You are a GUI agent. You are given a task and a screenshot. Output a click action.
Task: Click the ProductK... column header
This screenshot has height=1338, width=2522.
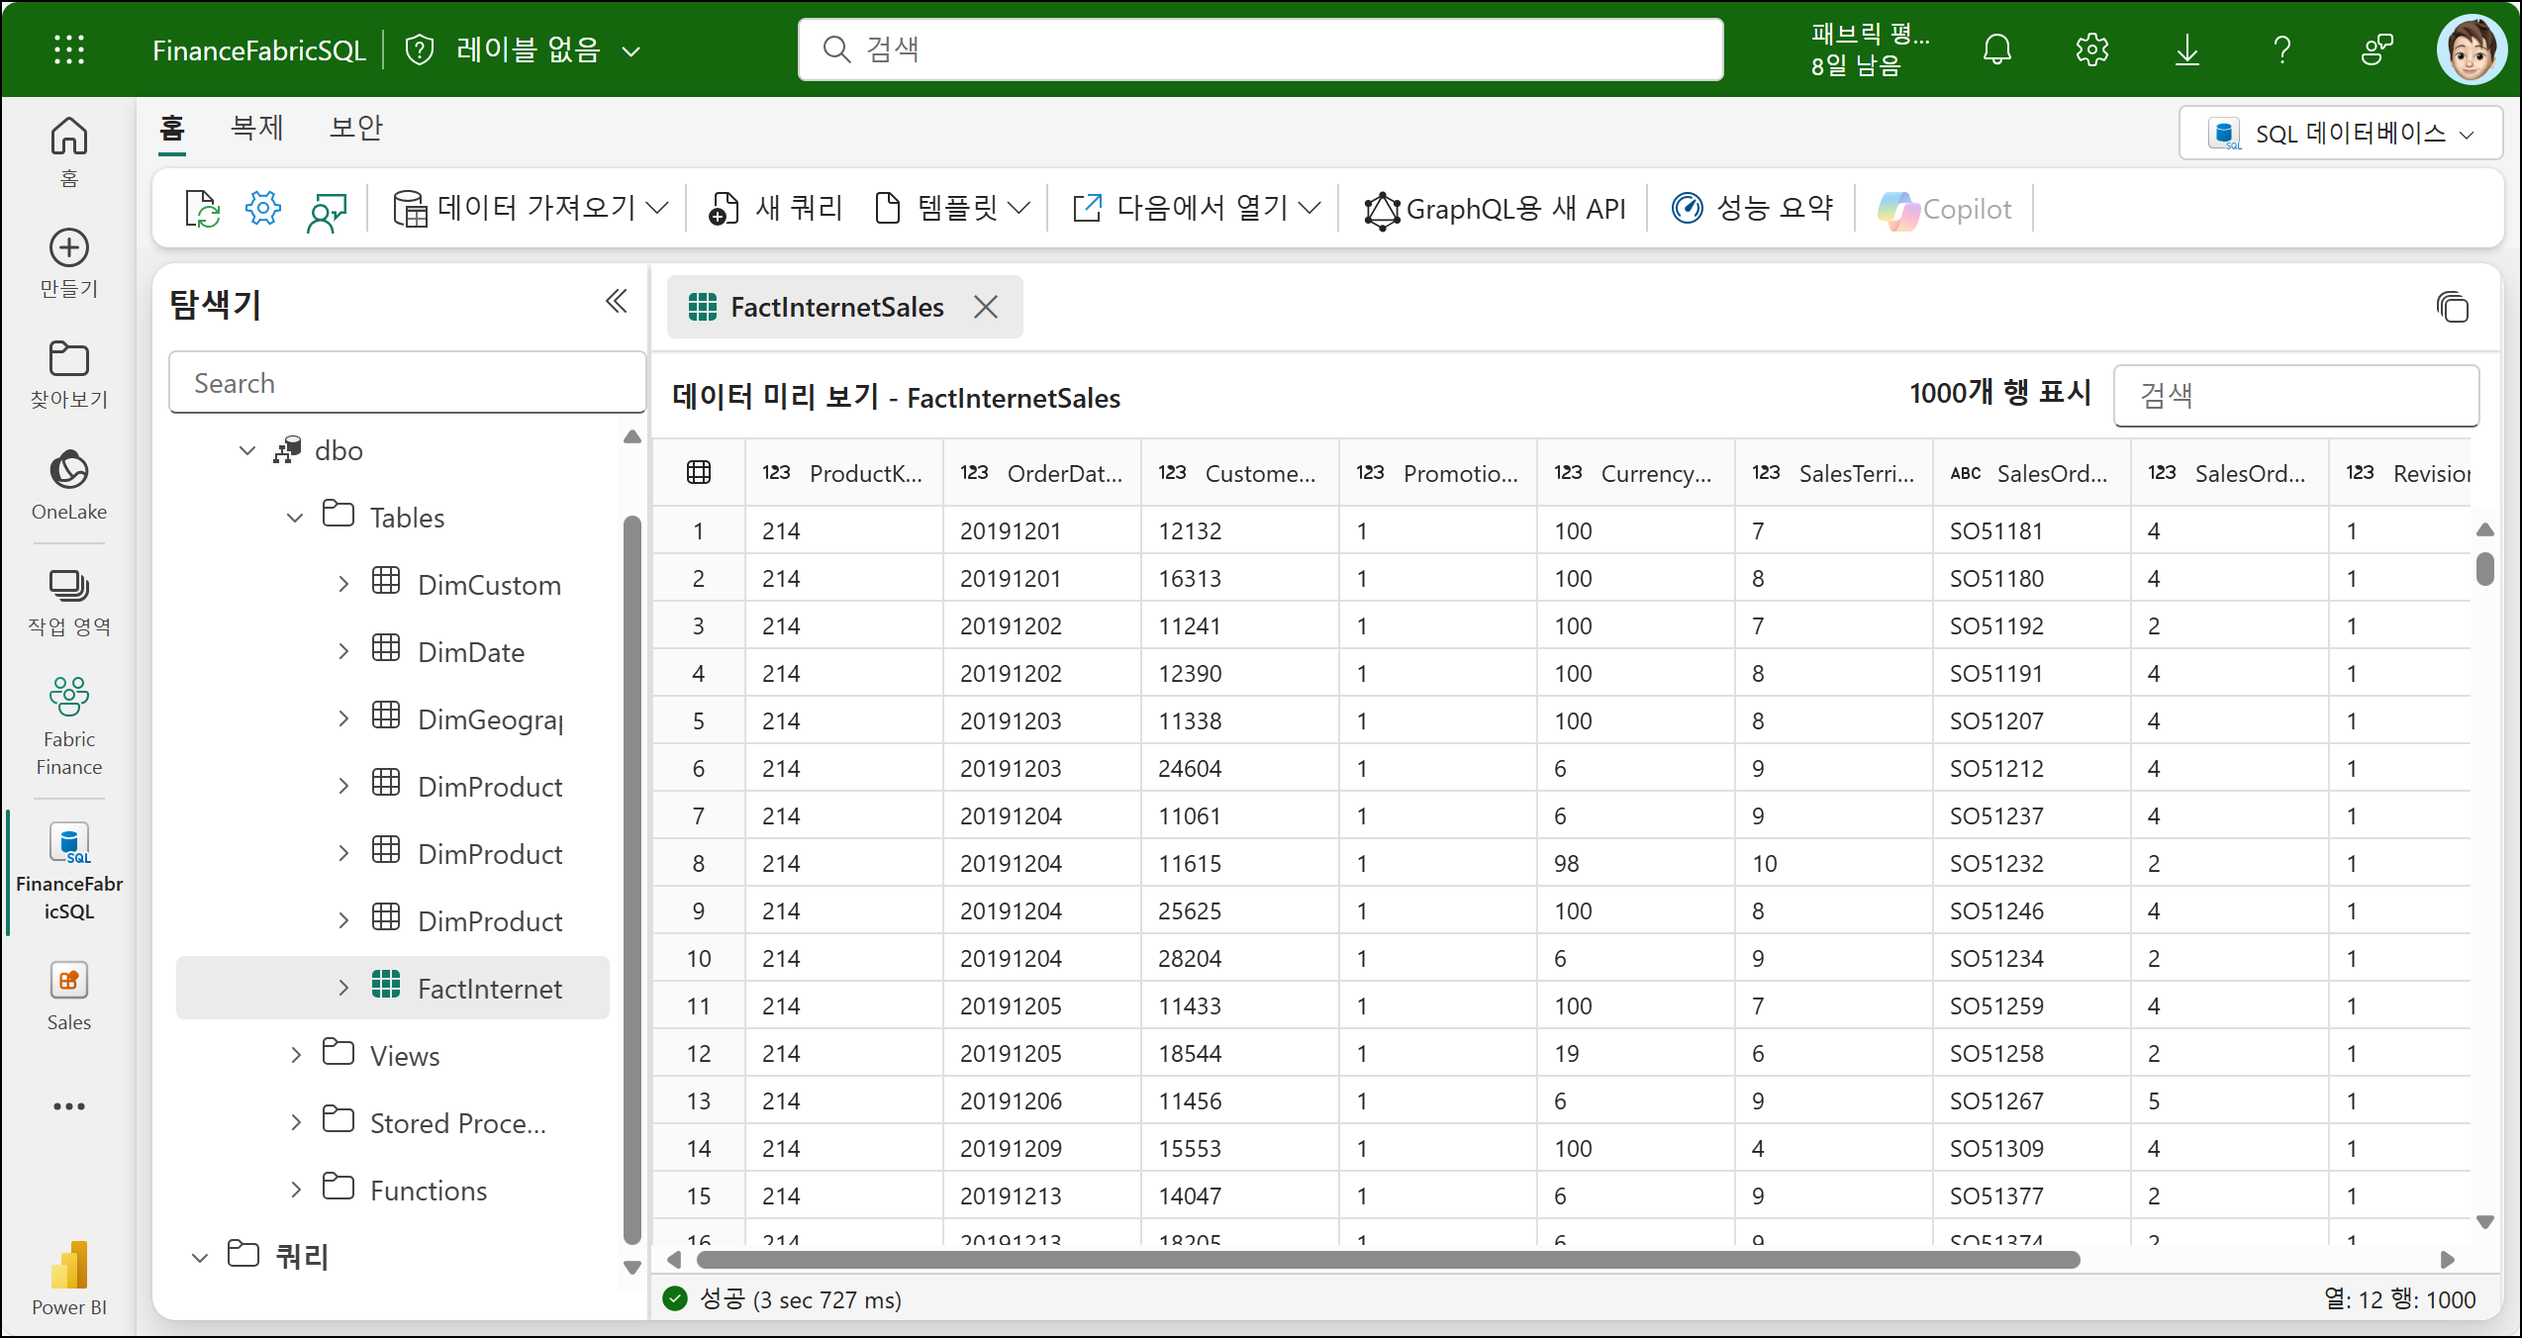pyautogui.click(x=844, y=473)
